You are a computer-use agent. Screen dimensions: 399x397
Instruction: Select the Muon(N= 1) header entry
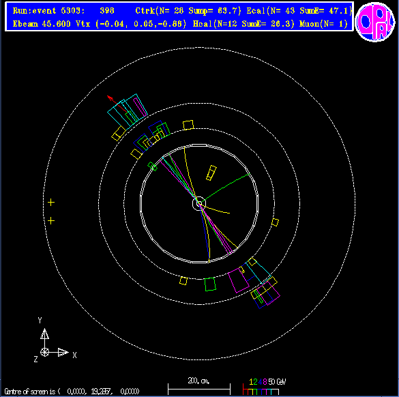pyautogui.click(x=323, y=24)
